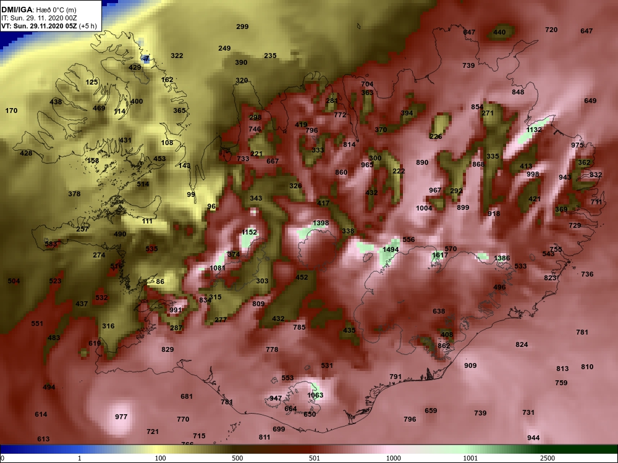Click the map value '343'
618x463 pixels.
(x=256, y=198)
